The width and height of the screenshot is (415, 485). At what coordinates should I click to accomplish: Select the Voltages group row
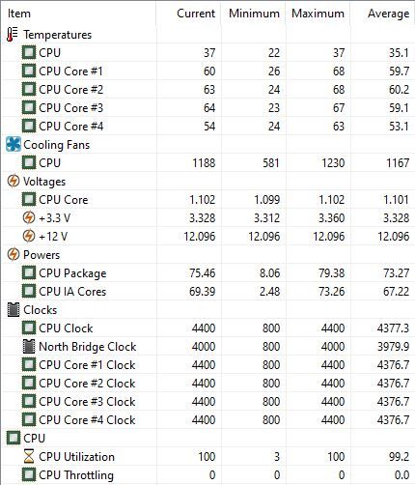pos(207,182)
